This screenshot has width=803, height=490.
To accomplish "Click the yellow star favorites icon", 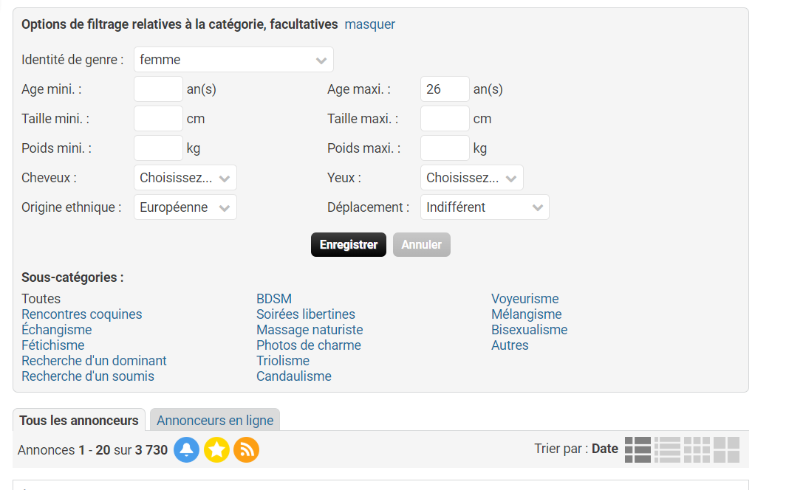I will 216,449.
